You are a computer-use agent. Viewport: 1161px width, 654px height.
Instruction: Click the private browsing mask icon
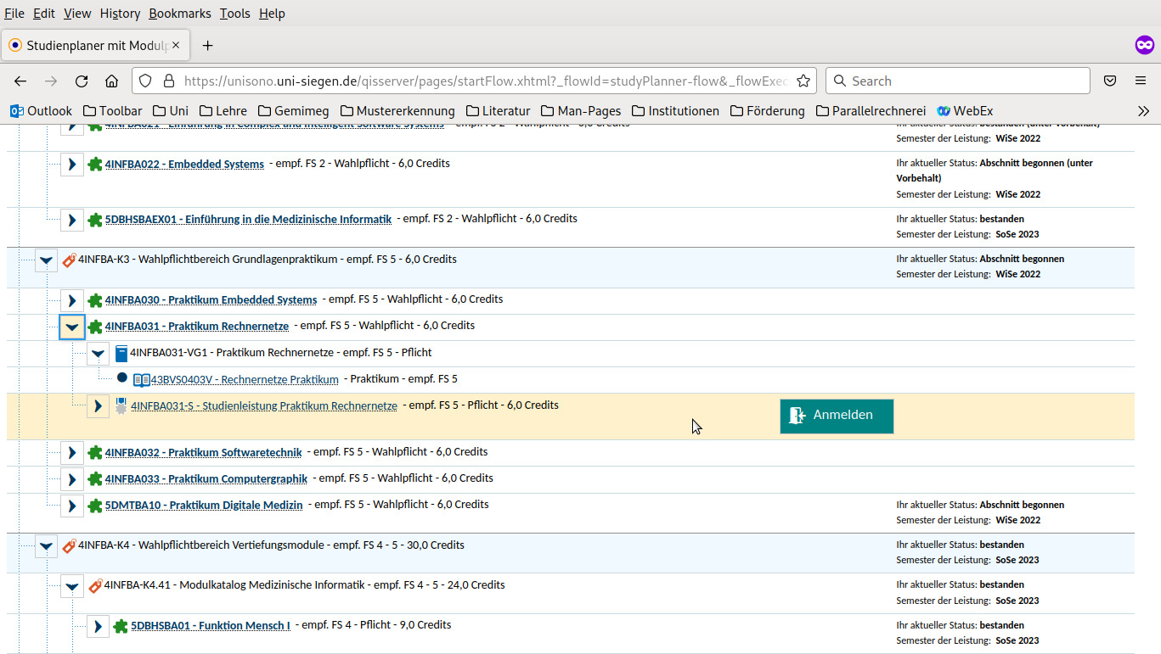[x=1145, y=45]
